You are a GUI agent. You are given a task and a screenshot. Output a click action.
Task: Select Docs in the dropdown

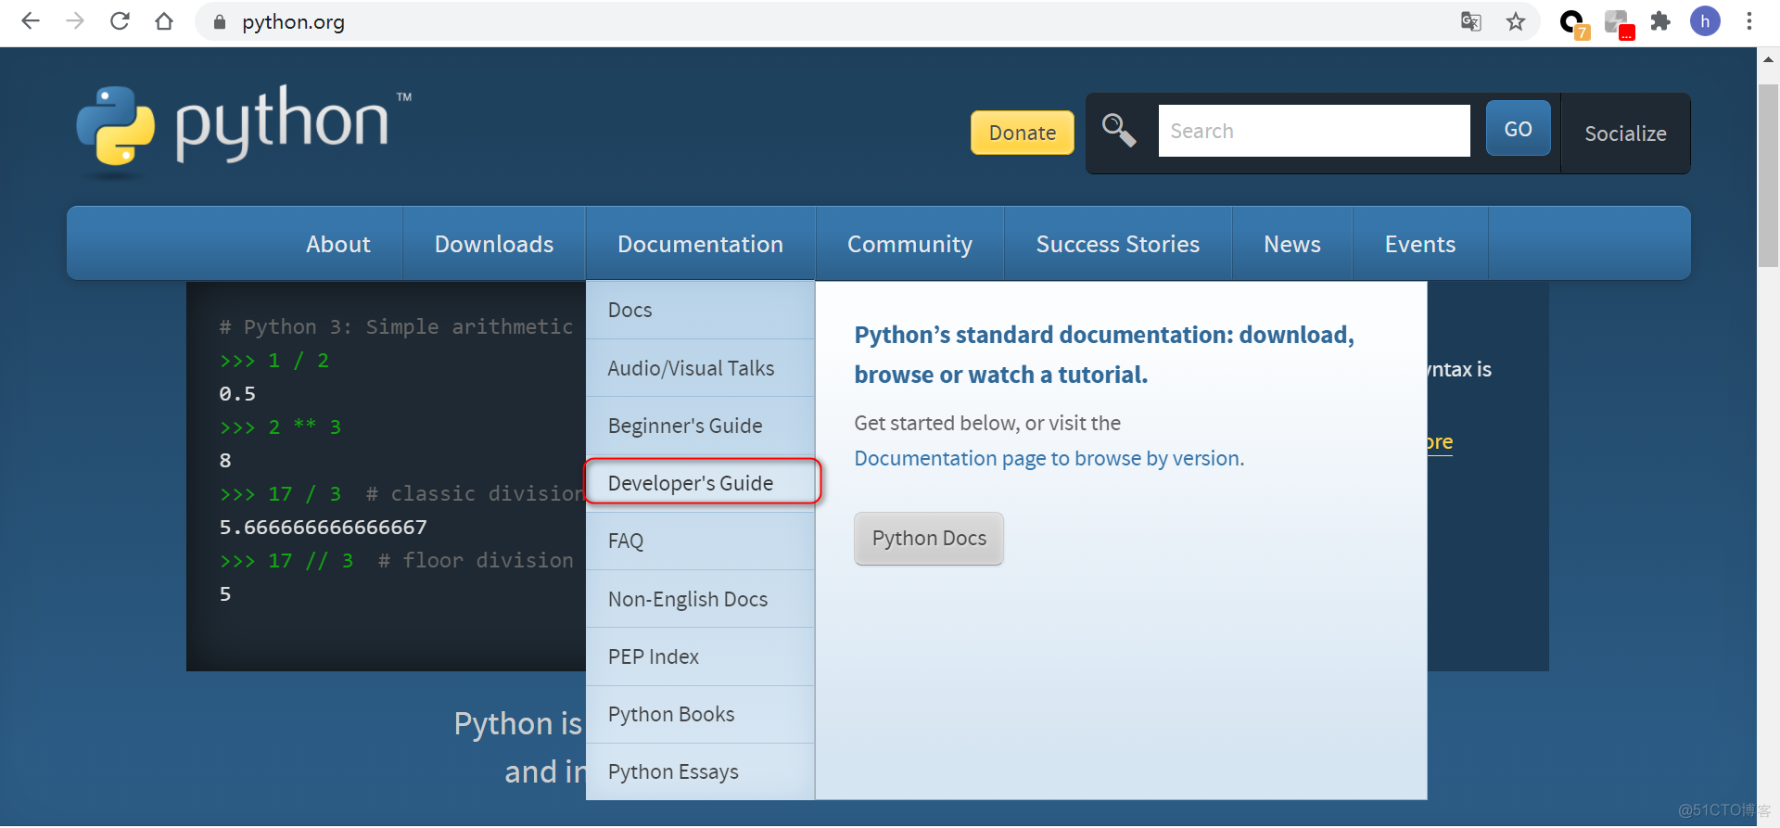point(700,310)
